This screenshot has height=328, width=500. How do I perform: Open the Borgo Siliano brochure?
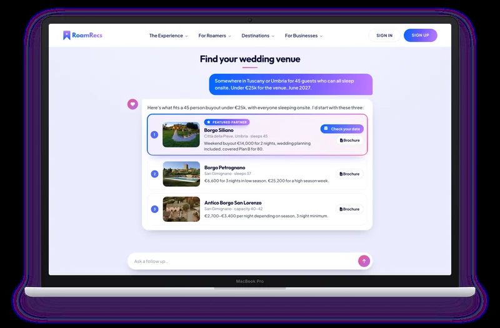349,140
